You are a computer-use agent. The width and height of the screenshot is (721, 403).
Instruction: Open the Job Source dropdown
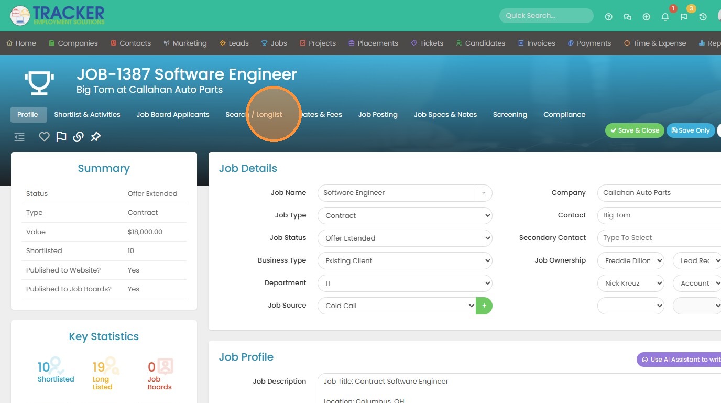397,306
